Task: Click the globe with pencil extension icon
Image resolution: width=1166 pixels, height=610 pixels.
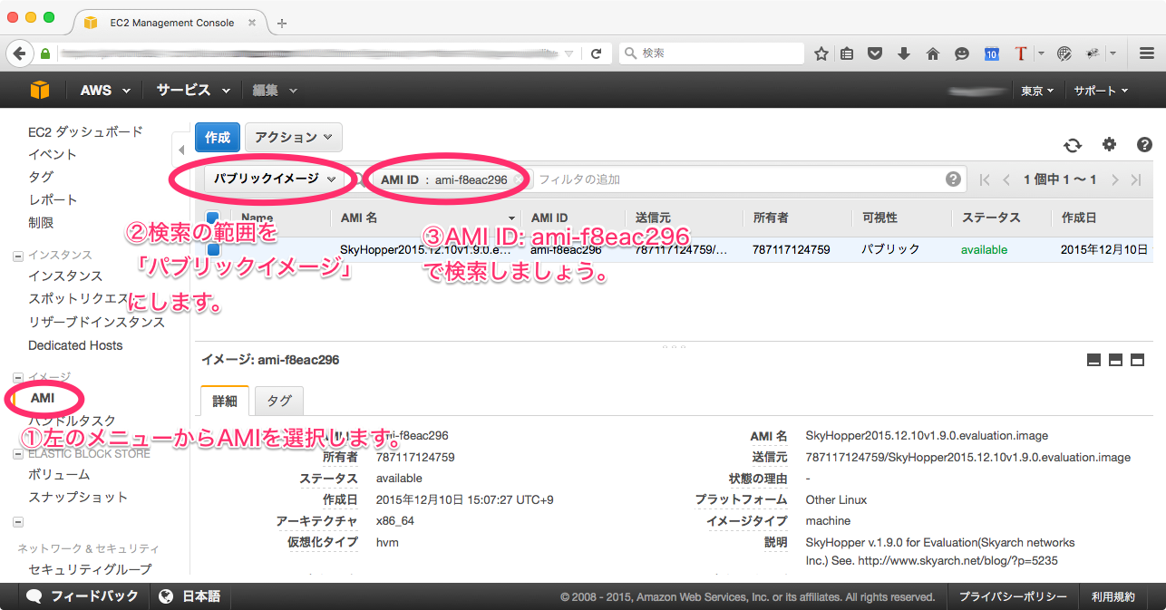Action: click(1065, 53)
